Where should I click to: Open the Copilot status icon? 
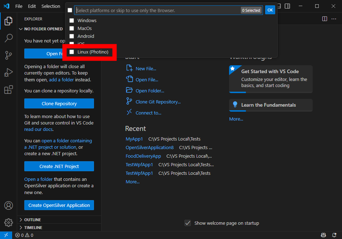(323, 235)
